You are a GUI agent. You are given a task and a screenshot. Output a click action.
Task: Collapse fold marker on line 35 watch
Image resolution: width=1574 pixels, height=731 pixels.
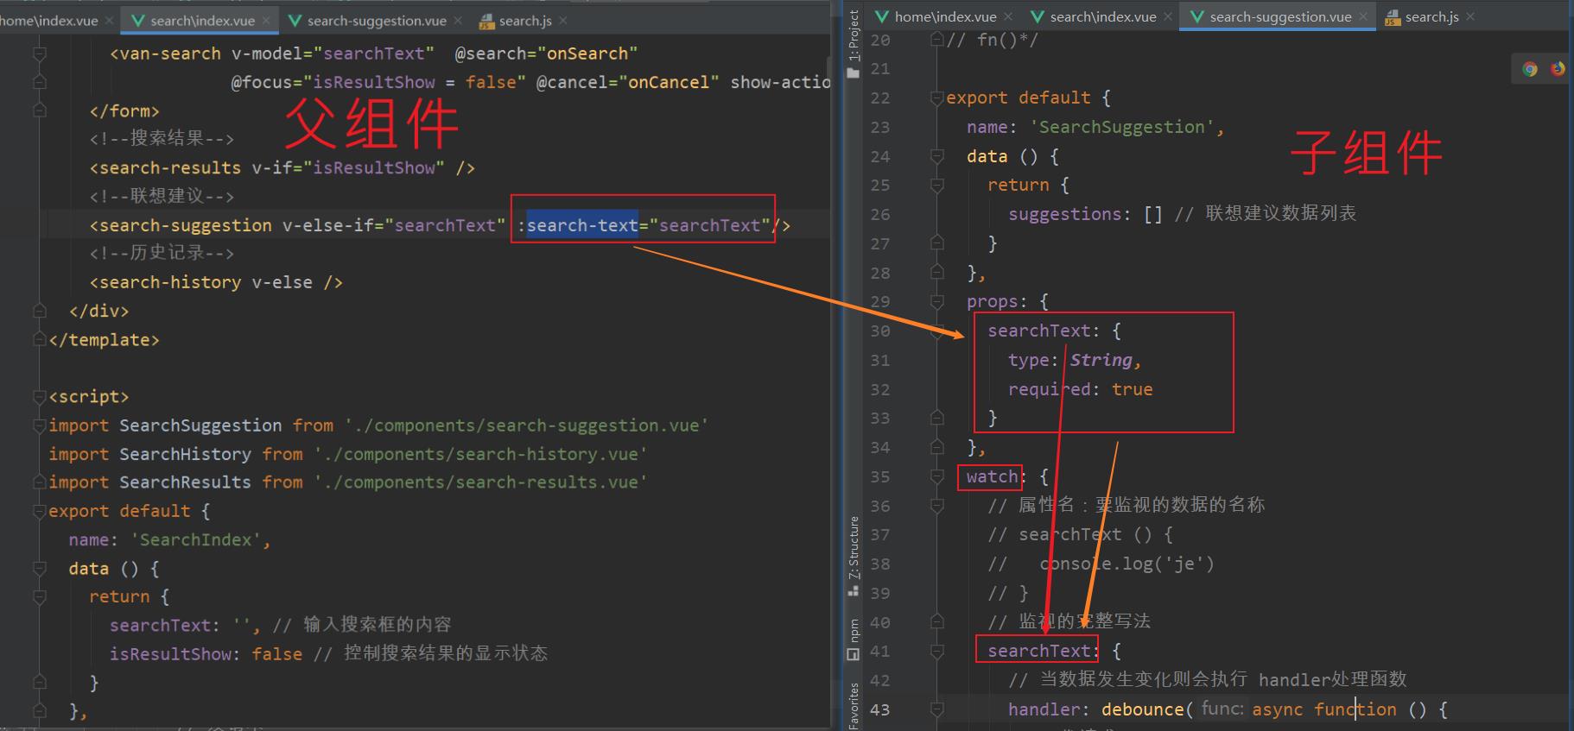[937, 477]
